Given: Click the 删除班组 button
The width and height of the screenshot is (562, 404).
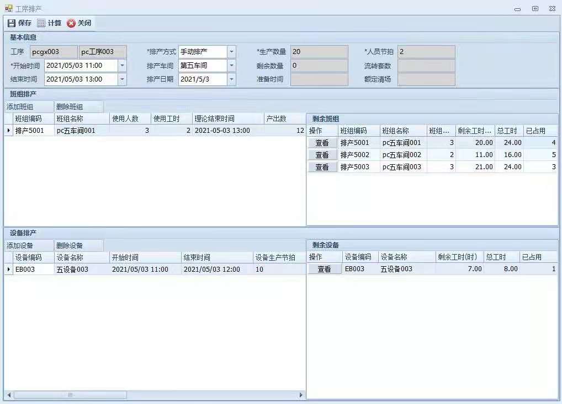Looking at the screenshot, I should click(70, 107).
